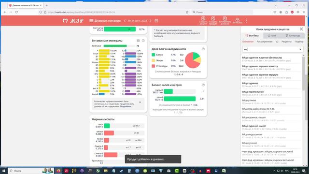Choose Яйцо куриное, пашот result
309x174 pixels.
[x=271, y=119]
